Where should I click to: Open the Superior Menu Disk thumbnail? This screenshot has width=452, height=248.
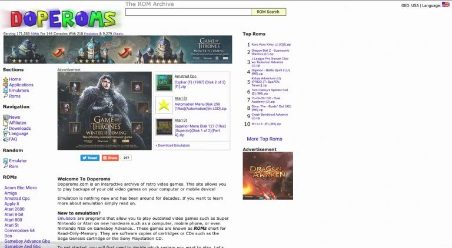tap(164, 127)
